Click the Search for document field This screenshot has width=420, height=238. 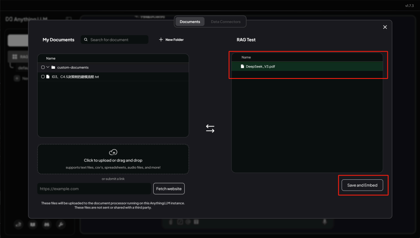(x=114, y=40)
